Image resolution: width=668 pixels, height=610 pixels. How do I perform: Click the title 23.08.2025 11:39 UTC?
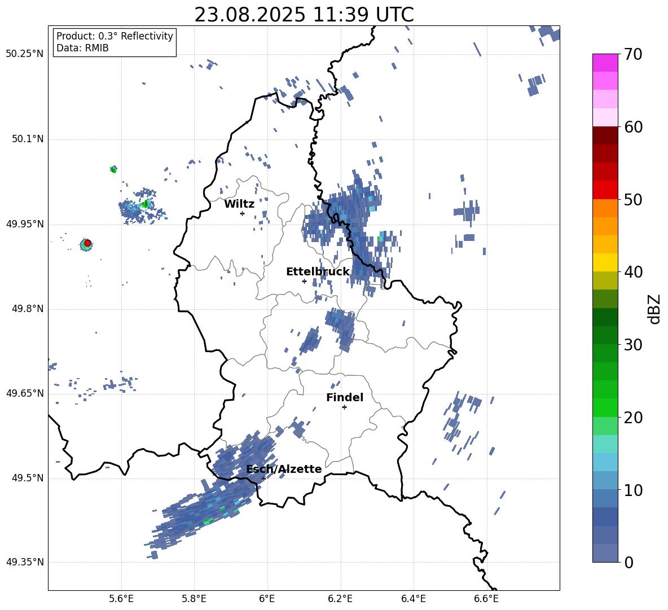coord(304,15)
